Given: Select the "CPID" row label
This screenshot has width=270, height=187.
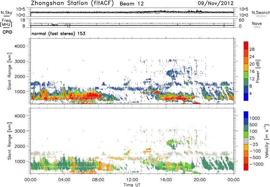Looking at the screenshot, I should pyautogui.click(x=7, y=32).
